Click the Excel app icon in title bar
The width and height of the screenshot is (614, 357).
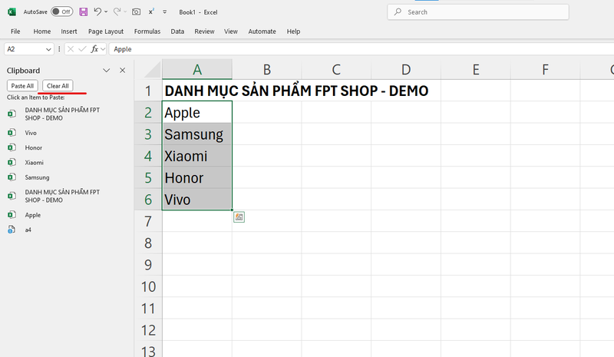click(12, 12)
